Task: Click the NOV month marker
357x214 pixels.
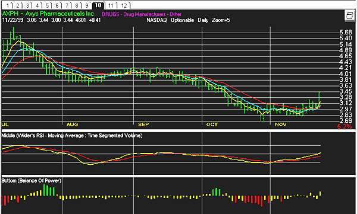Action: coord(280,124)
